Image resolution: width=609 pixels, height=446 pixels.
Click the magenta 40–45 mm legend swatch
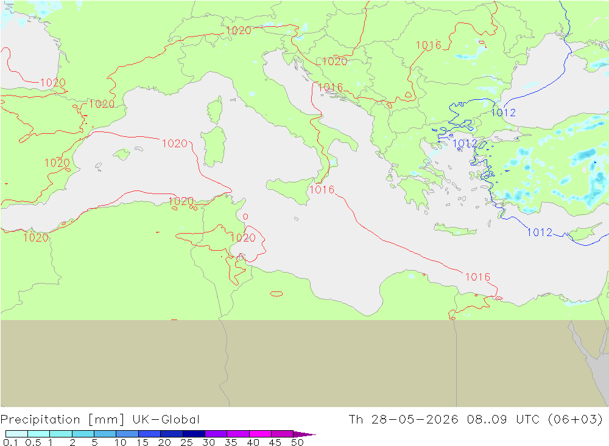(x=260, y=434)
